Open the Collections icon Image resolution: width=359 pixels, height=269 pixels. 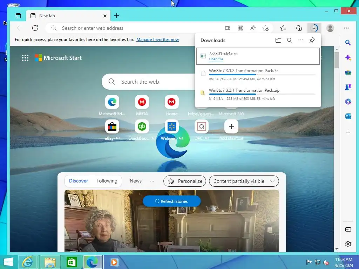pyautogui.click(x=299, y=28)
